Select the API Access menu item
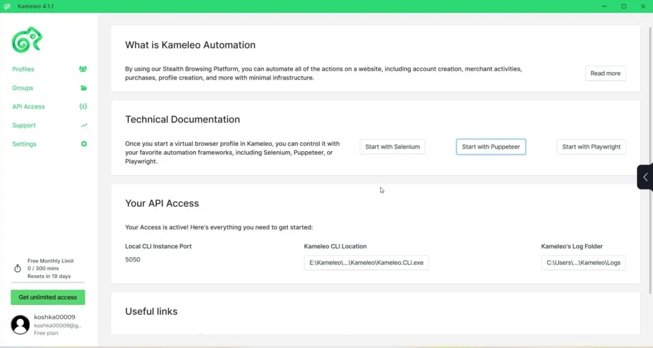 click(28, 106)
